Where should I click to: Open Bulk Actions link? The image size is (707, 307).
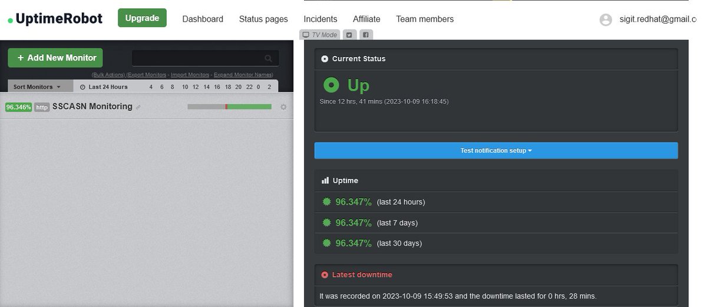pyautogui.click(x=108, y=75)
